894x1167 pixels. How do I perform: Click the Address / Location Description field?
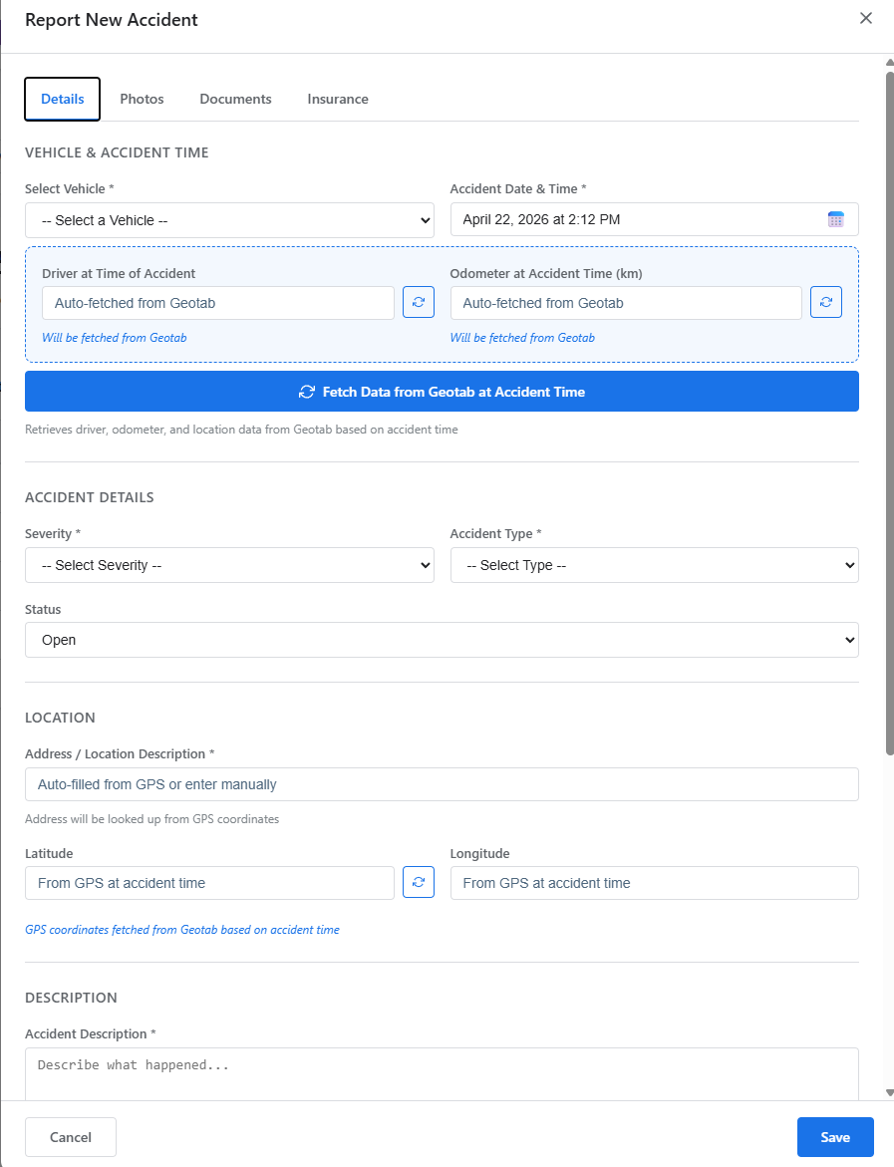click(x=443, y=784)
